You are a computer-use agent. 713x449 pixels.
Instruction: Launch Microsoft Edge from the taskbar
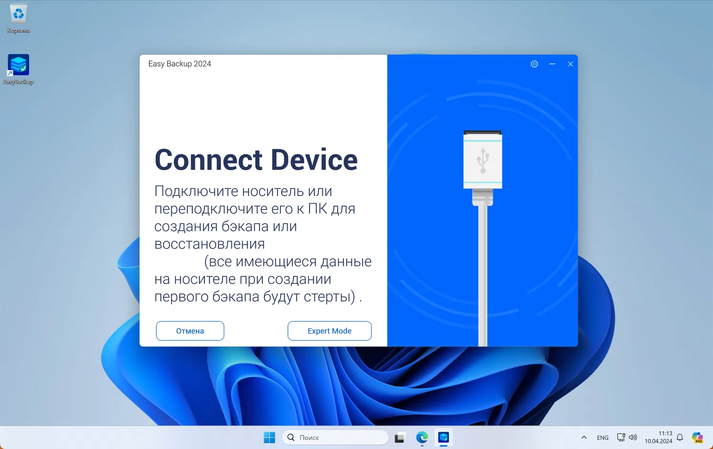pos(422,438)
